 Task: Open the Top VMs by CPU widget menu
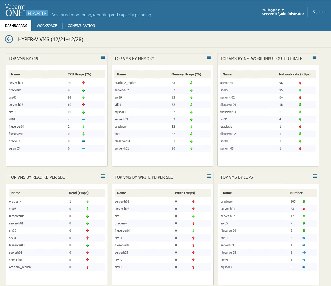[x=103, y=58]
